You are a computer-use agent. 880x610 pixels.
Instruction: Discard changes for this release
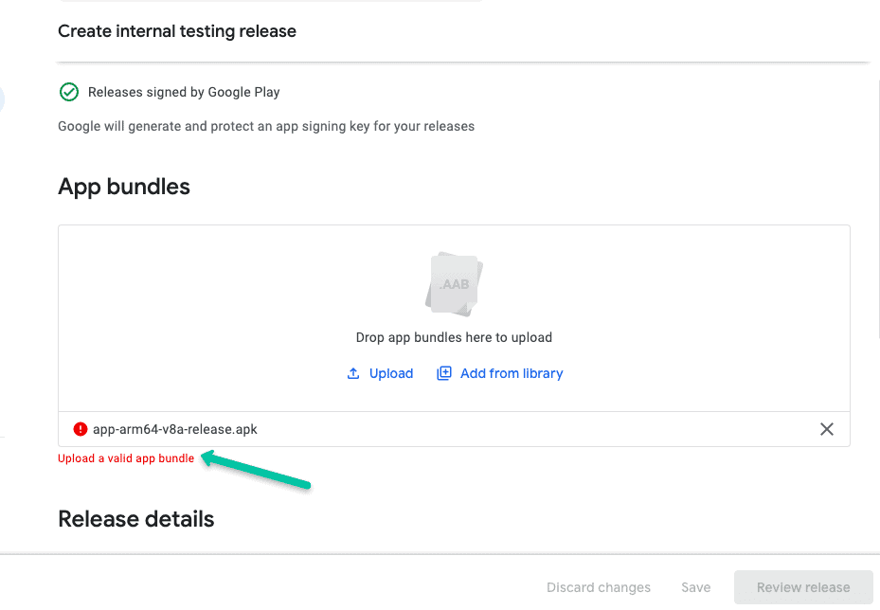[598, 587]
